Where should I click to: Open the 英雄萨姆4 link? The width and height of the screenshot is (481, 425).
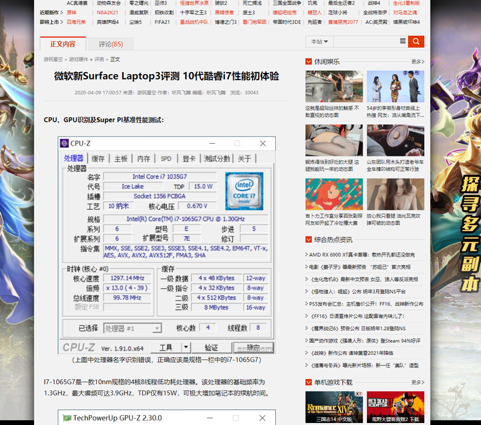108,22
